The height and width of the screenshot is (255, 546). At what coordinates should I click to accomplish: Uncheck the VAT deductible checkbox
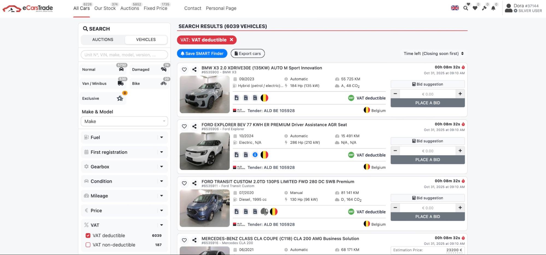tap(88, 236)
